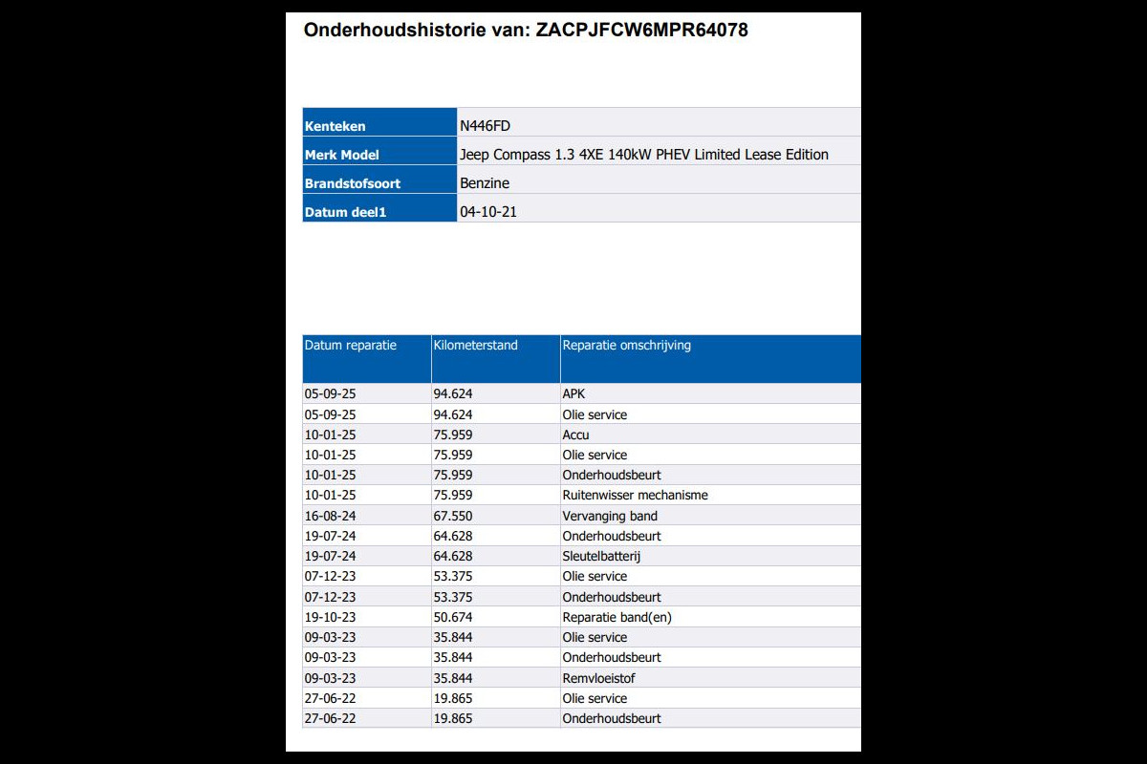Select the Remvloeistof repair description

[598, 678]
